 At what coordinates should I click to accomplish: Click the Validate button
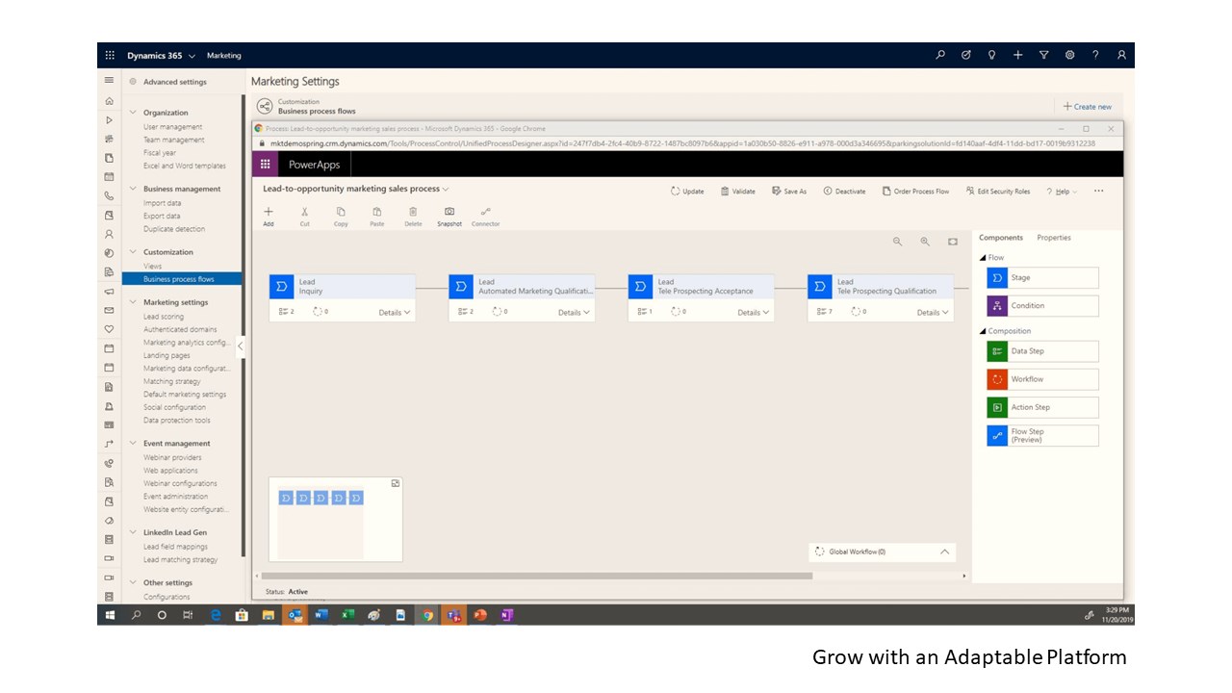click(x=738, y=192)
